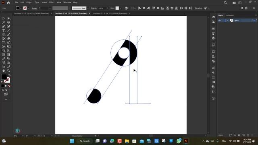This screenshot has height=145, width=258.
Task: Toggle visibility eye of Layer 1
Action: [219, 21]
